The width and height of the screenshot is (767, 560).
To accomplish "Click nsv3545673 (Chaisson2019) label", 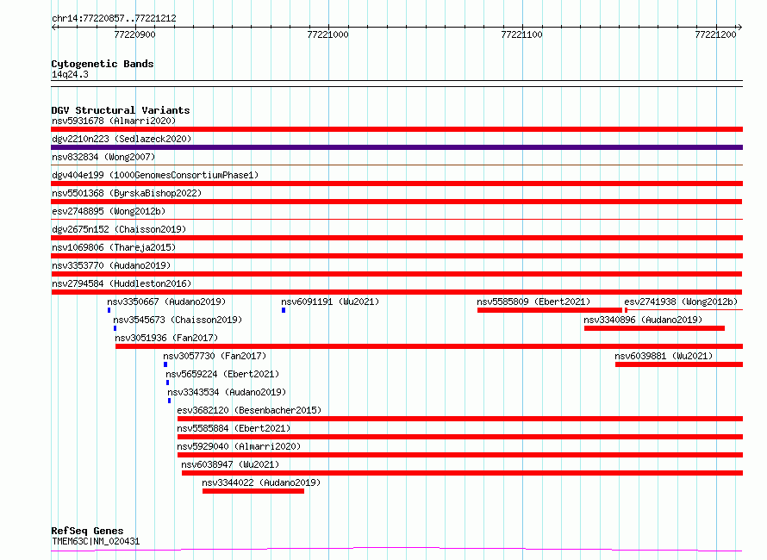I will point(178,320).
